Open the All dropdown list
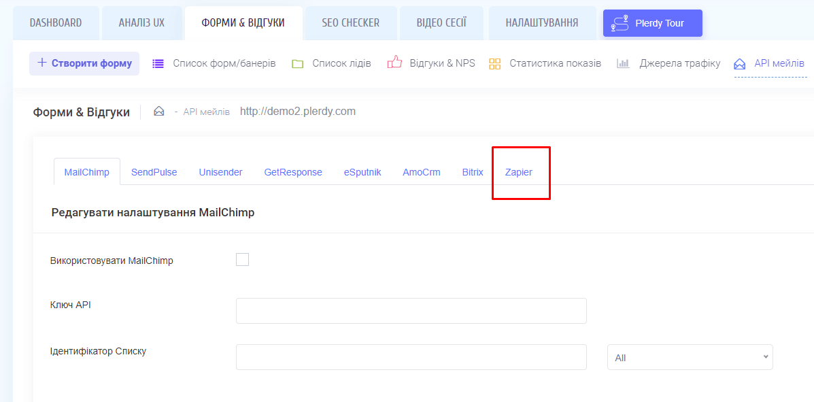Viewport: 814px width, 402px height. (x=690, y=357)
